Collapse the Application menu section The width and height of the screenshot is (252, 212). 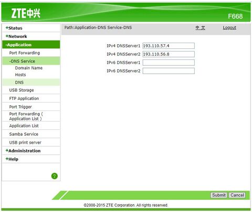pos(31,45)
